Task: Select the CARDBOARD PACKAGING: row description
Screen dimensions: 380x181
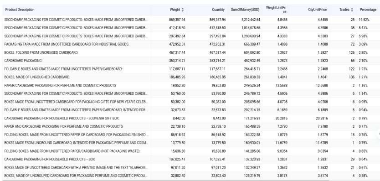Action: coord(23,61)
